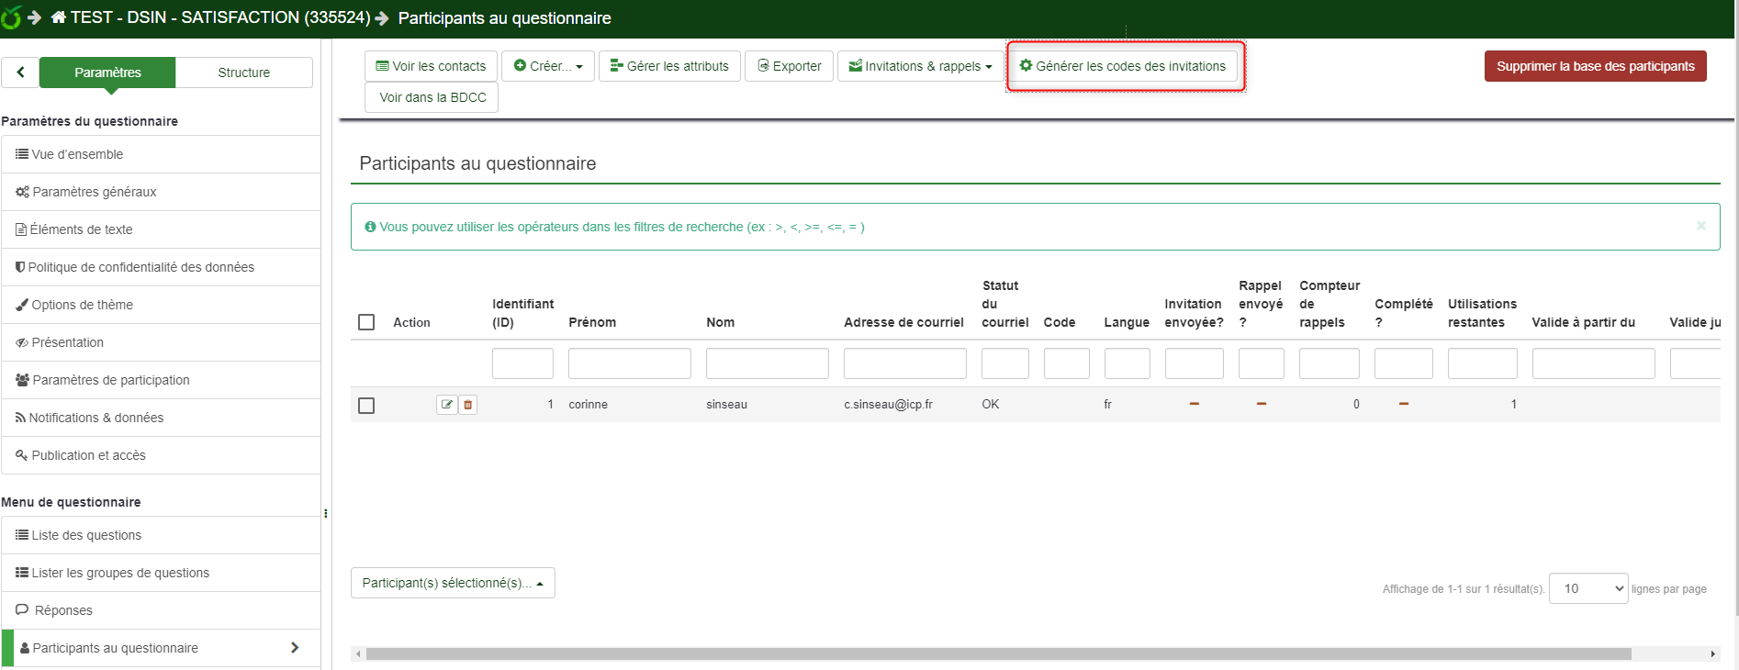Click the LimeSurvey logo icon at top-left
1739x670 pixels.
[11, 17]
